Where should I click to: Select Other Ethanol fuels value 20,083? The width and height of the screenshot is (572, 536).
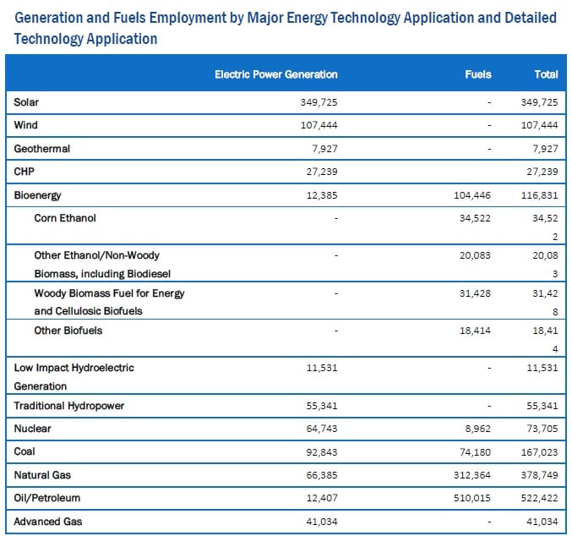click(475, 255)
